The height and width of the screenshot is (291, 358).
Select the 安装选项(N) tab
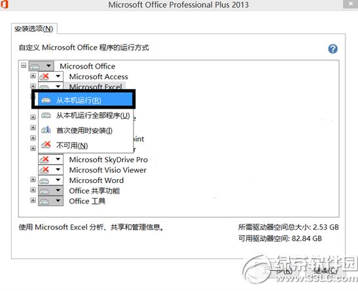34,29
